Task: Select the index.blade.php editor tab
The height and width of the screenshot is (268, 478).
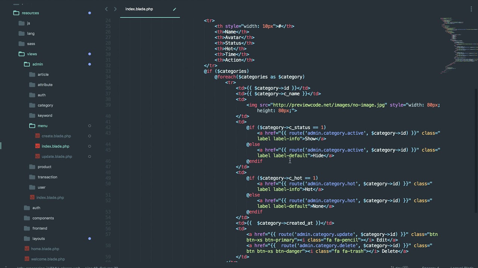Action: (x=150, y=9)
